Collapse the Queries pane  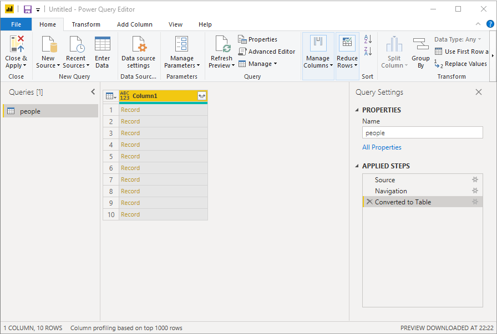(93, 92)
